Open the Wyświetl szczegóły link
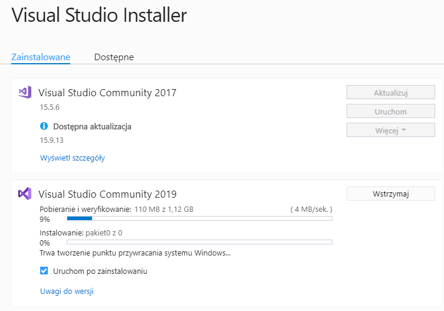444x311 pixels. tap(73, 158)
